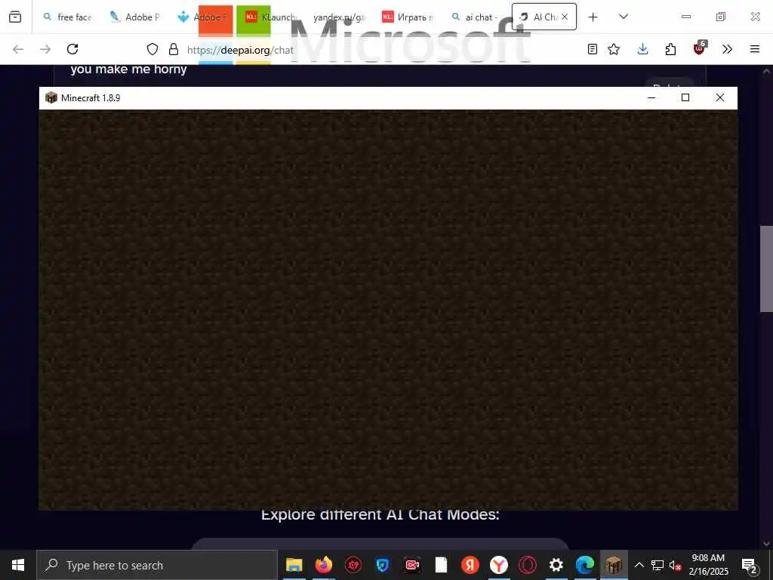Open the uBlock Origin extension icon
This screenshot has height=580, width=773.
[700, 48]
